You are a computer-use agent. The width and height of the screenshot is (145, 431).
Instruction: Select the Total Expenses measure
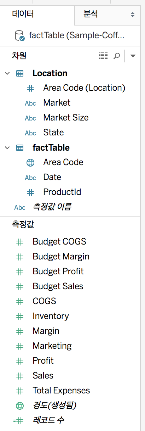61,391
